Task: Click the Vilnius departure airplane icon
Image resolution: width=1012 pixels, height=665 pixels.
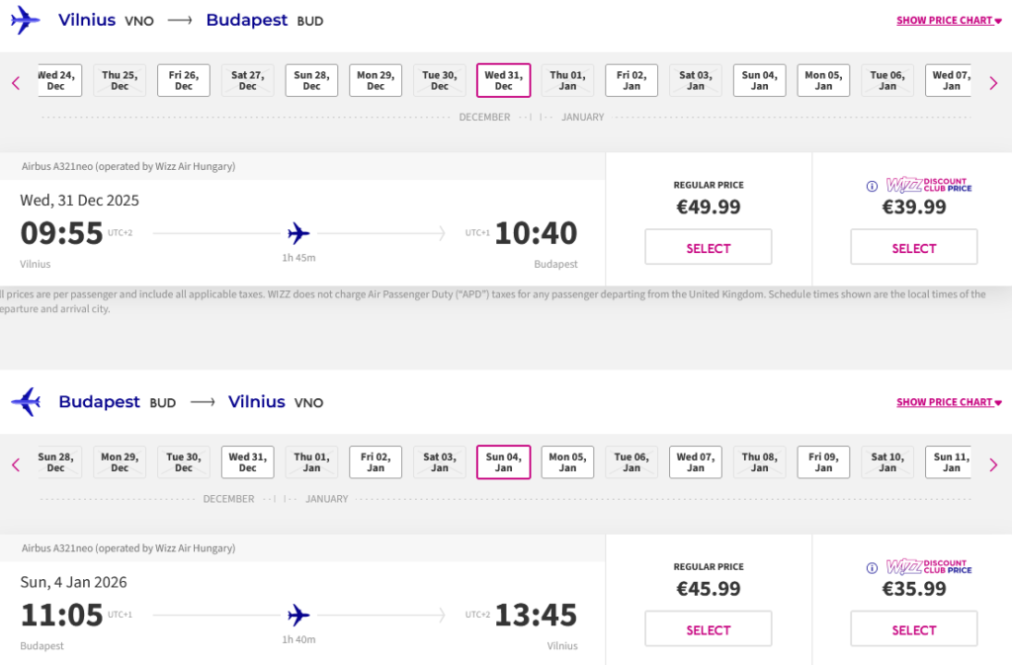Action: coord(26,20)
